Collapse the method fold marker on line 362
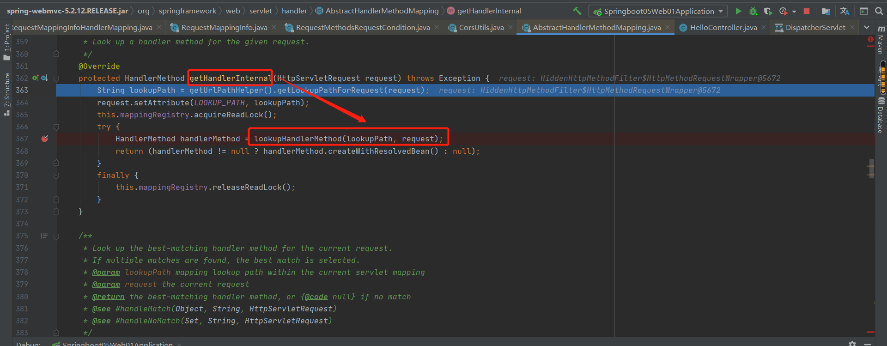 coord(56,78)
